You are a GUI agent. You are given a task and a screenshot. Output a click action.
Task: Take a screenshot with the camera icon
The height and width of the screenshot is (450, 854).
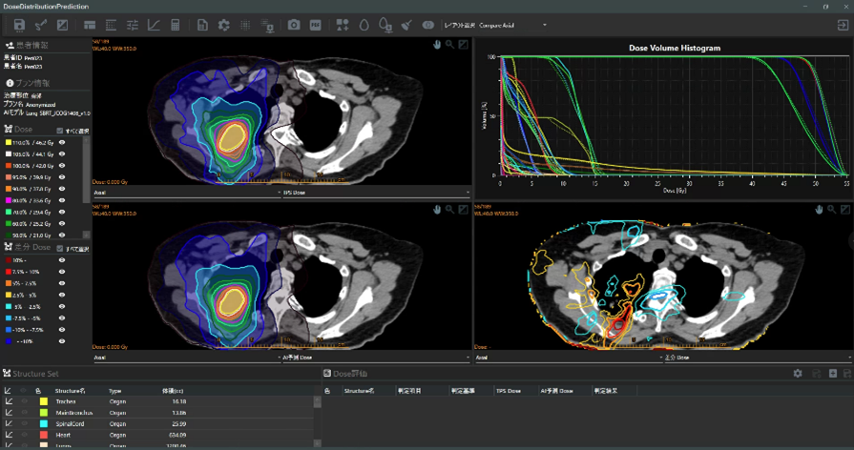coord(294,25)
